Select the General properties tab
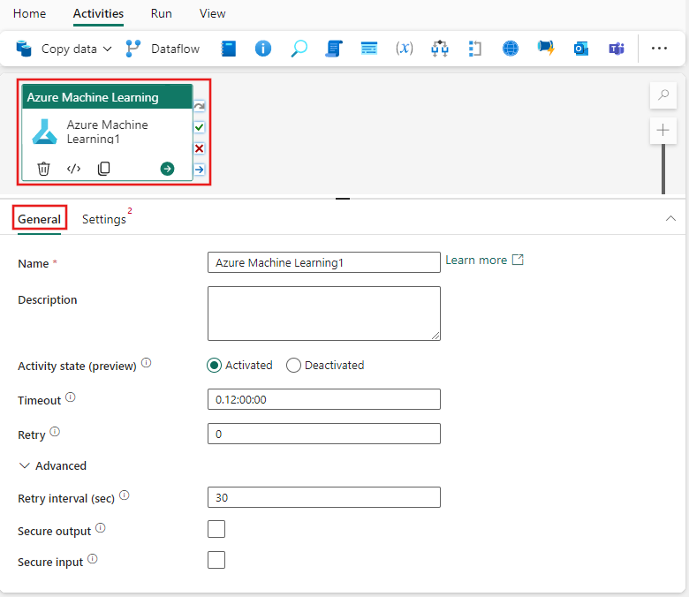This screenshot has width=689, height=597. 39,219
